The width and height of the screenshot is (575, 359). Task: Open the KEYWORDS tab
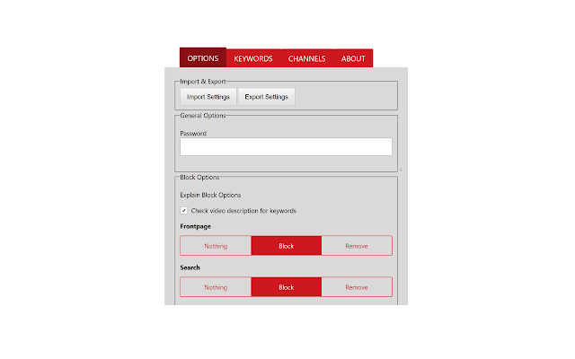tap(253, 58)
